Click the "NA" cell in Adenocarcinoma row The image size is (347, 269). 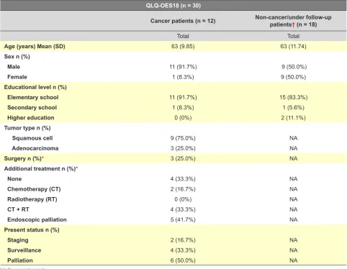(x=293, y=148)
